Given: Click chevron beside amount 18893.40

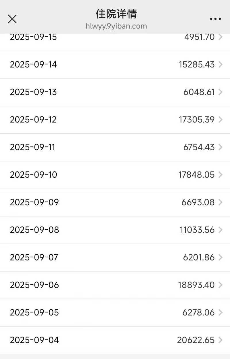Looking at the screenshot, I should click(221, 285).
